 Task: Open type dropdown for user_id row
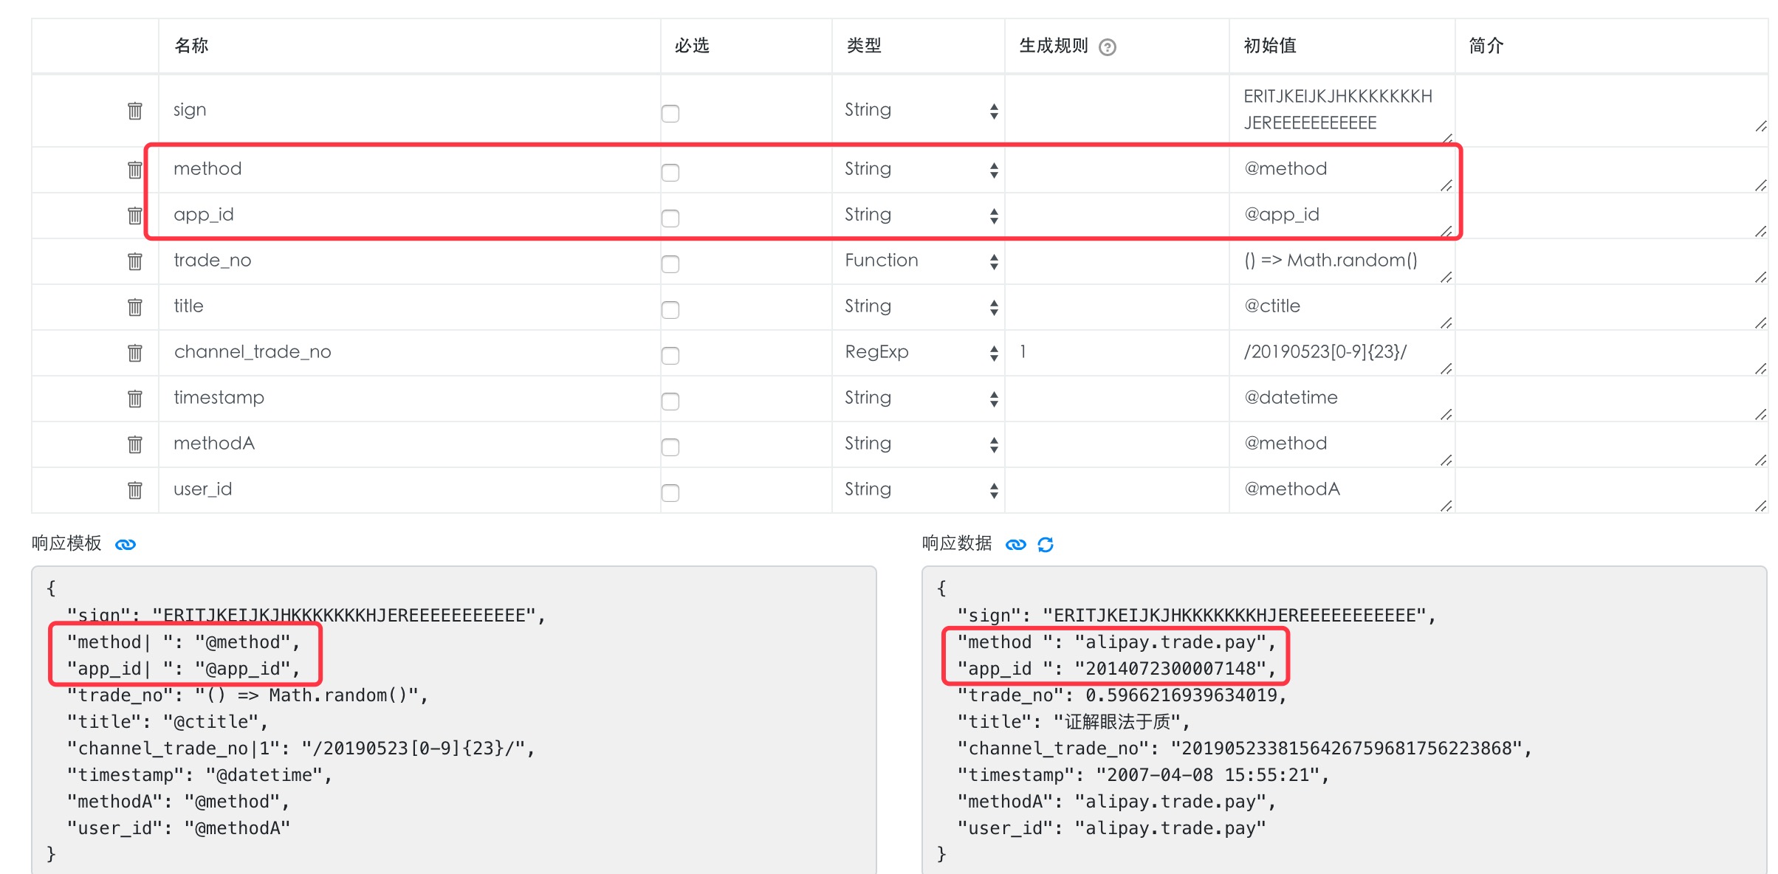coord(920,489)
